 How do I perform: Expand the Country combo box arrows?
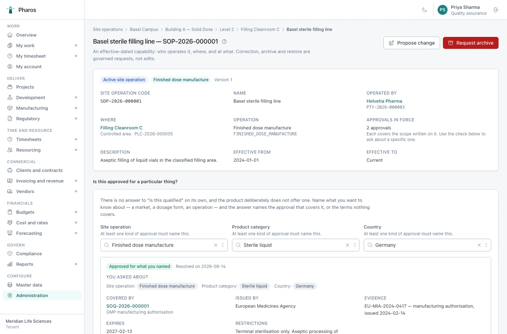(x=486, y=245)
